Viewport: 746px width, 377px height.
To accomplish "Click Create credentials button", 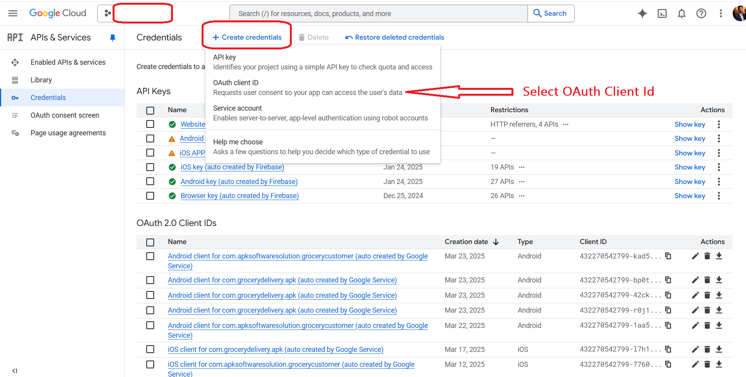I will click(247, 37).
